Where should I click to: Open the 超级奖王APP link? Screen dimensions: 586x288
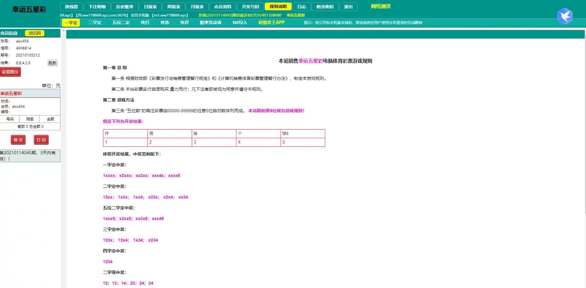[271, 23]
